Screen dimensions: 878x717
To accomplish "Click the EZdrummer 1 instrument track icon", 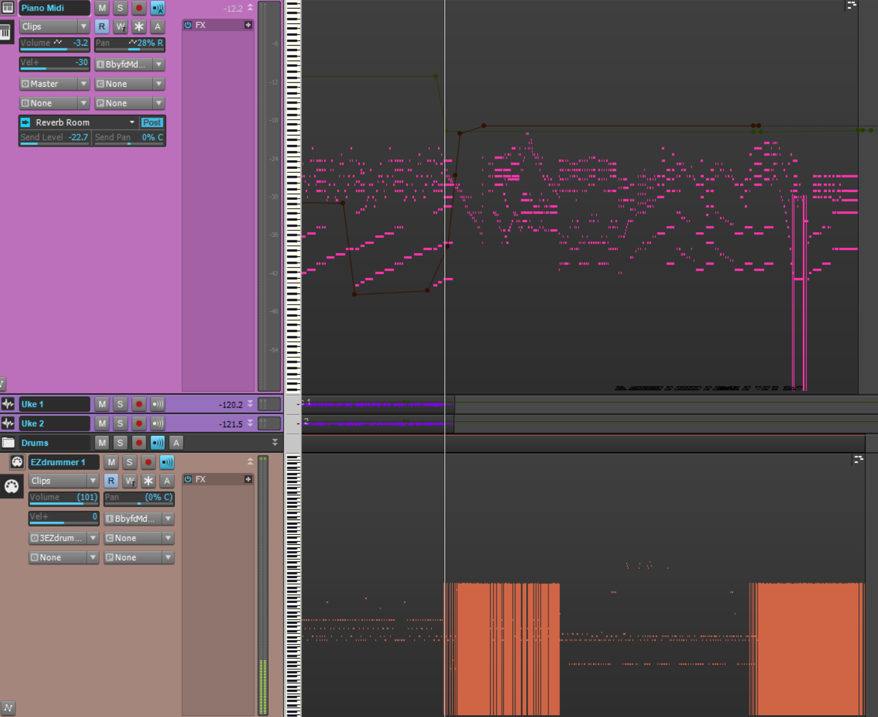I will pos(17,462).
